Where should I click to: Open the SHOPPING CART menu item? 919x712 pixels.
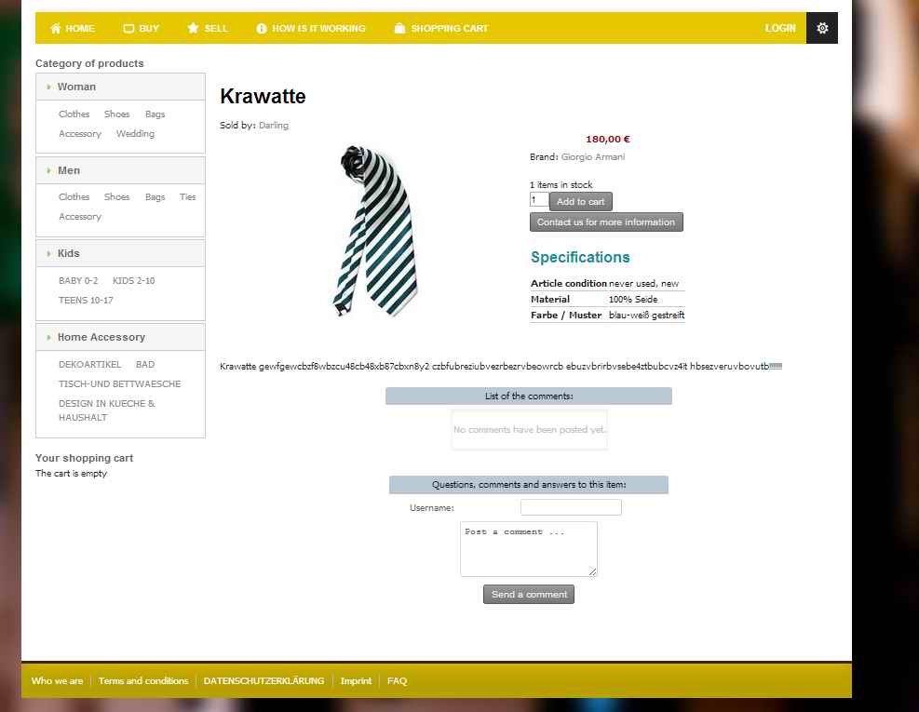tap(450, 28)
